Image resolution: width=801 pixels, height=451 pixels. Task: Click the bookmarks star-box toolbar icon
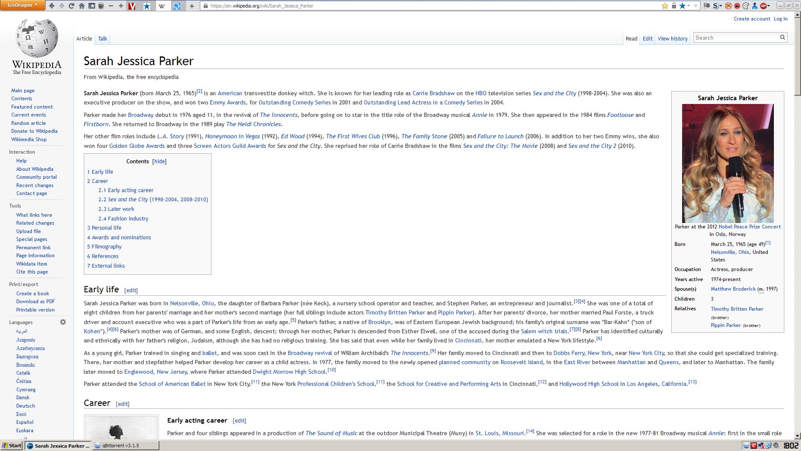(x=91, y=6)
